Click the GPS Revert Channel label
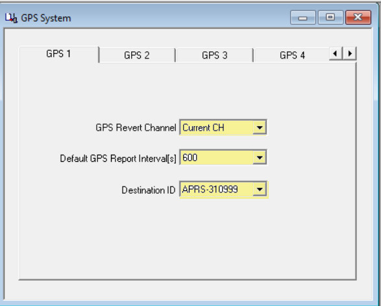Viewport: 381px width, 306px height. [136, 128]
